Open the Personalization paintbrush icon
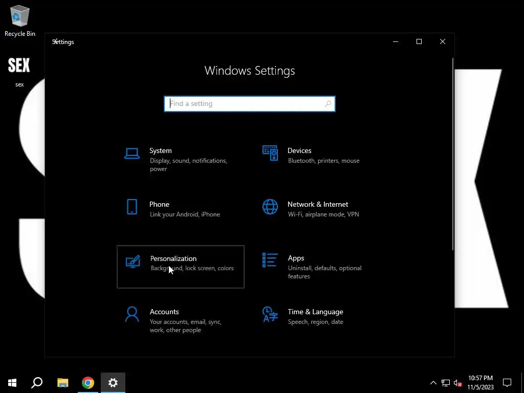 pos(133,261)
